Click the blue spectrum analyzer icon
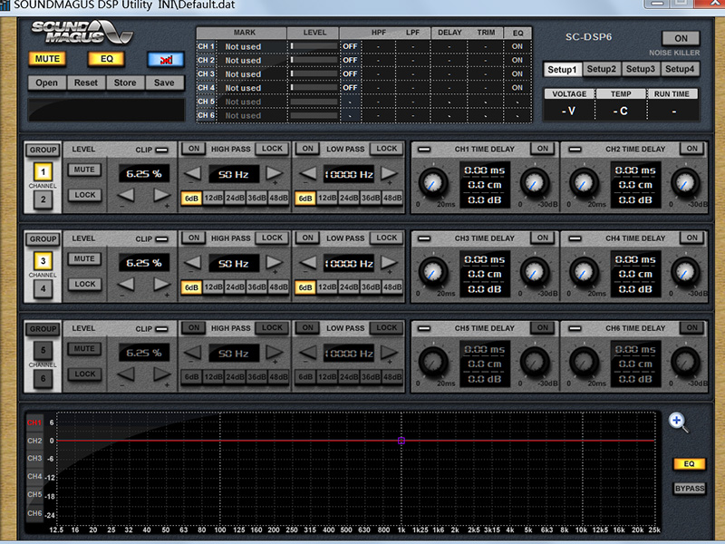 [165, 59]
